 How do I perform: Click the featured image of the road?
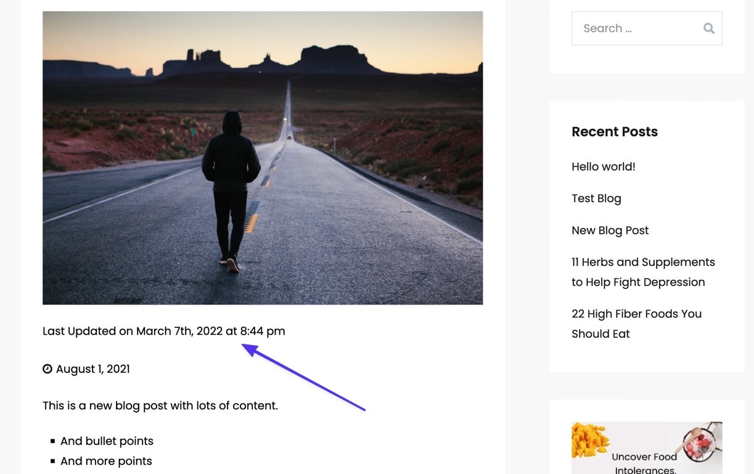263,157
